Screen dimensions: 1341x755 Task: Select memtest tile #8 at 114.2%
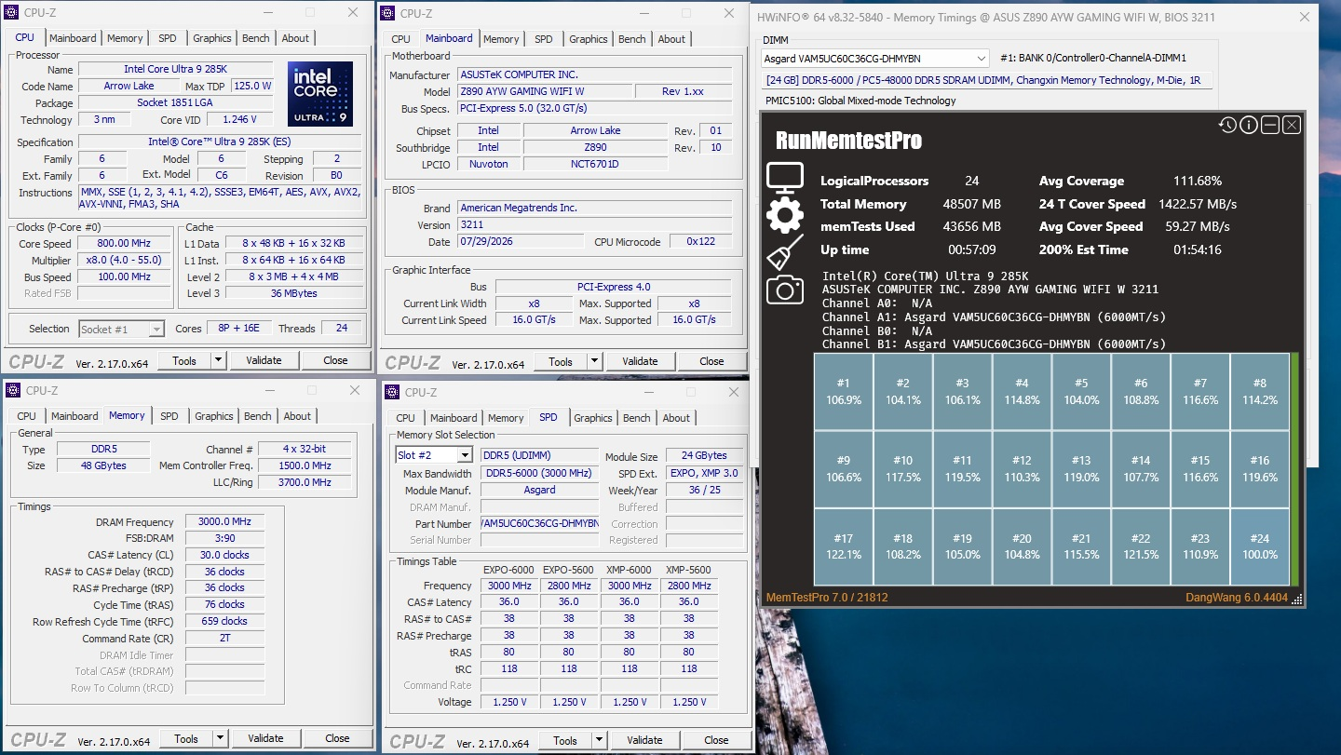[1260, 391]
